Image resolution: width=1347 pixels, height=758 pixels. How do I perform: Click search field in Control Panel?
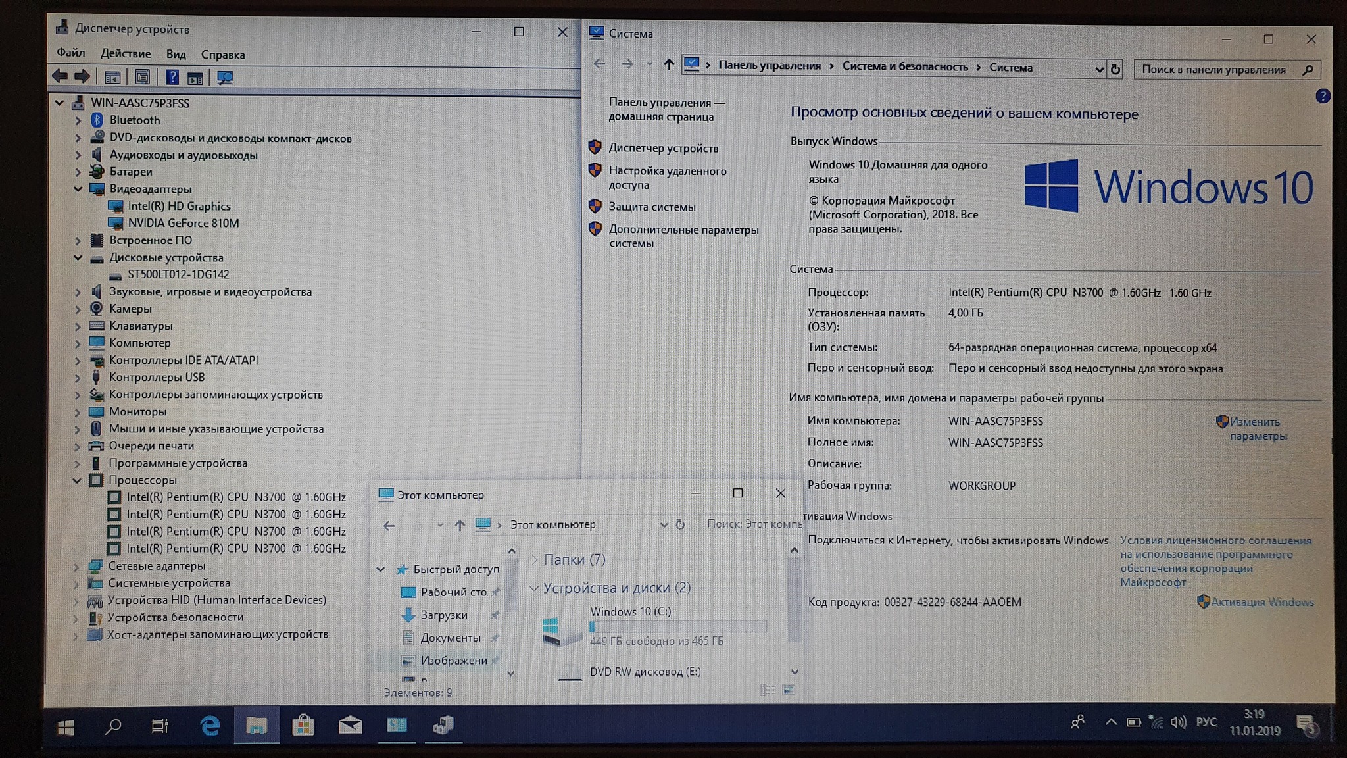tap(1227, 70)
